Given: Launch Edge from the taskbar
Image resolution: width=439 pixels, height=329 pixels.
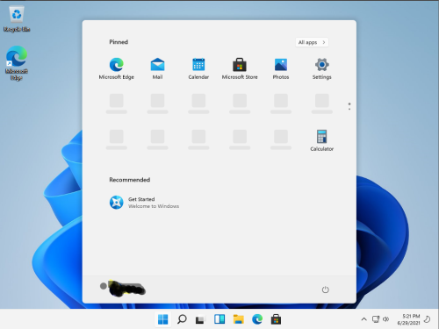Looking at the screenshot, I should (x=257, y=319).
